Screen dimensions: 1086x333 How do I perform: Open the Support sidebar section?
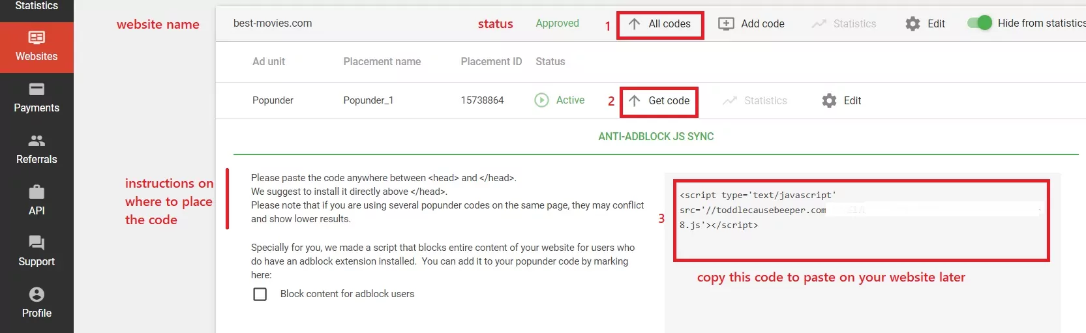point(37,252)
